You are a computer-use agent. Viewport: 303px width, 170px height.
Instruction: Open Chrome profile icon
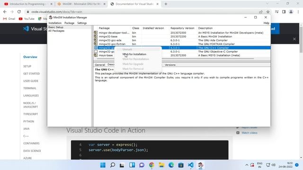pyautogui.click(x=291, y=12)
